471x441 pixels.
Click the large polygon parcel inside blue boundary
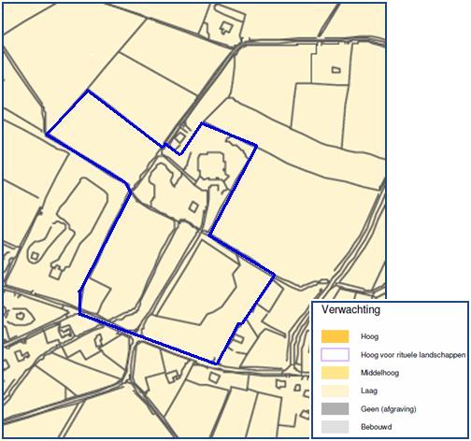(199, 283)
